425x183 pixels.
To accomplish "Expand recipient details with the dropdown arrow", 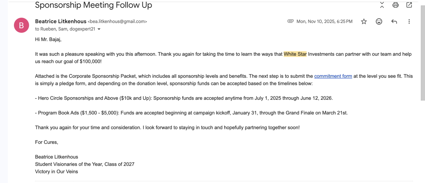I will 99,29.
